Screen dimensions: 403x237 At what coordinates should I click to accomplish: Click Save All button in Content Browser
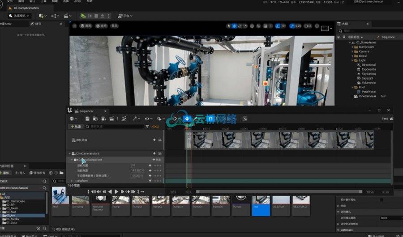[37, 173]
